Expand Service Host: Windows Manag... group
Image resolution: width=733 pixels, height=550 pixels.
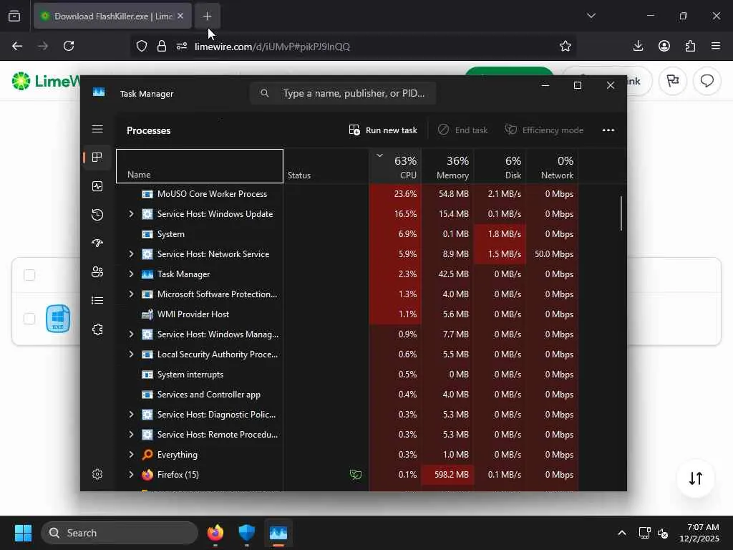click(x=131, y=334)
